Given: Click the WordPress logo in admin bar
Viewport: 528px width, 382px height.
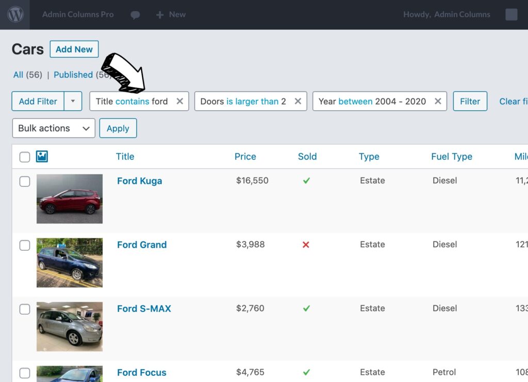Looking at the screenshot, I should (15, 14).
